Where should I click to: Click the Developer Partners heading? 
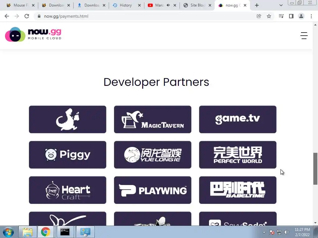[156, 82]
